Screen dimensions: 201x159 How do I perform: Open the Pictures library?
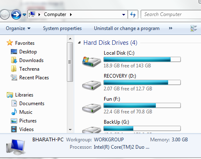(28, 121)
